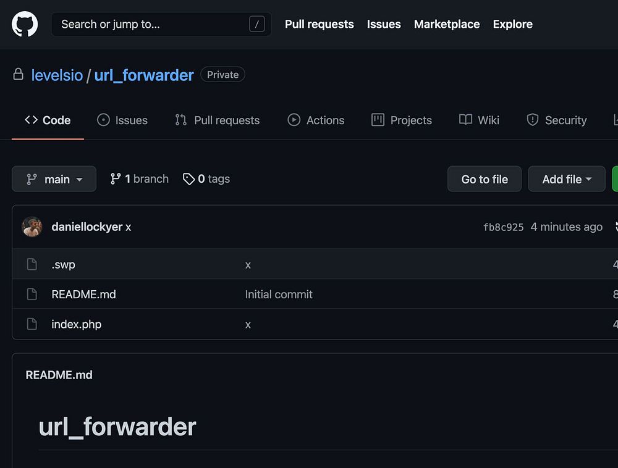This screenshot has height=468, width=618.
Task: Open commit hash fb8c925
Action: click(x=503, y=227)
